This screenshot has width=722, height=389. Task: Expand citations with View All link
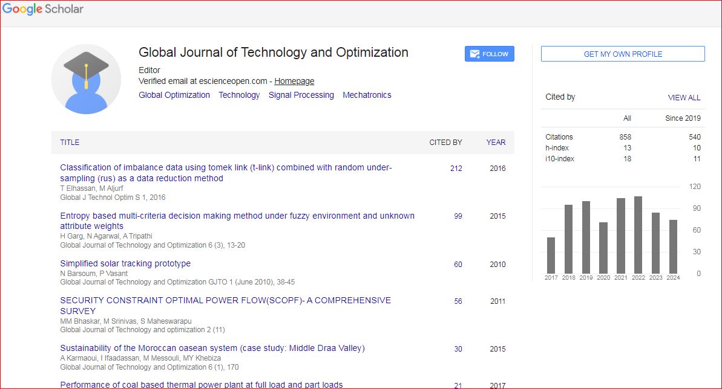click(x=684, y=97)
